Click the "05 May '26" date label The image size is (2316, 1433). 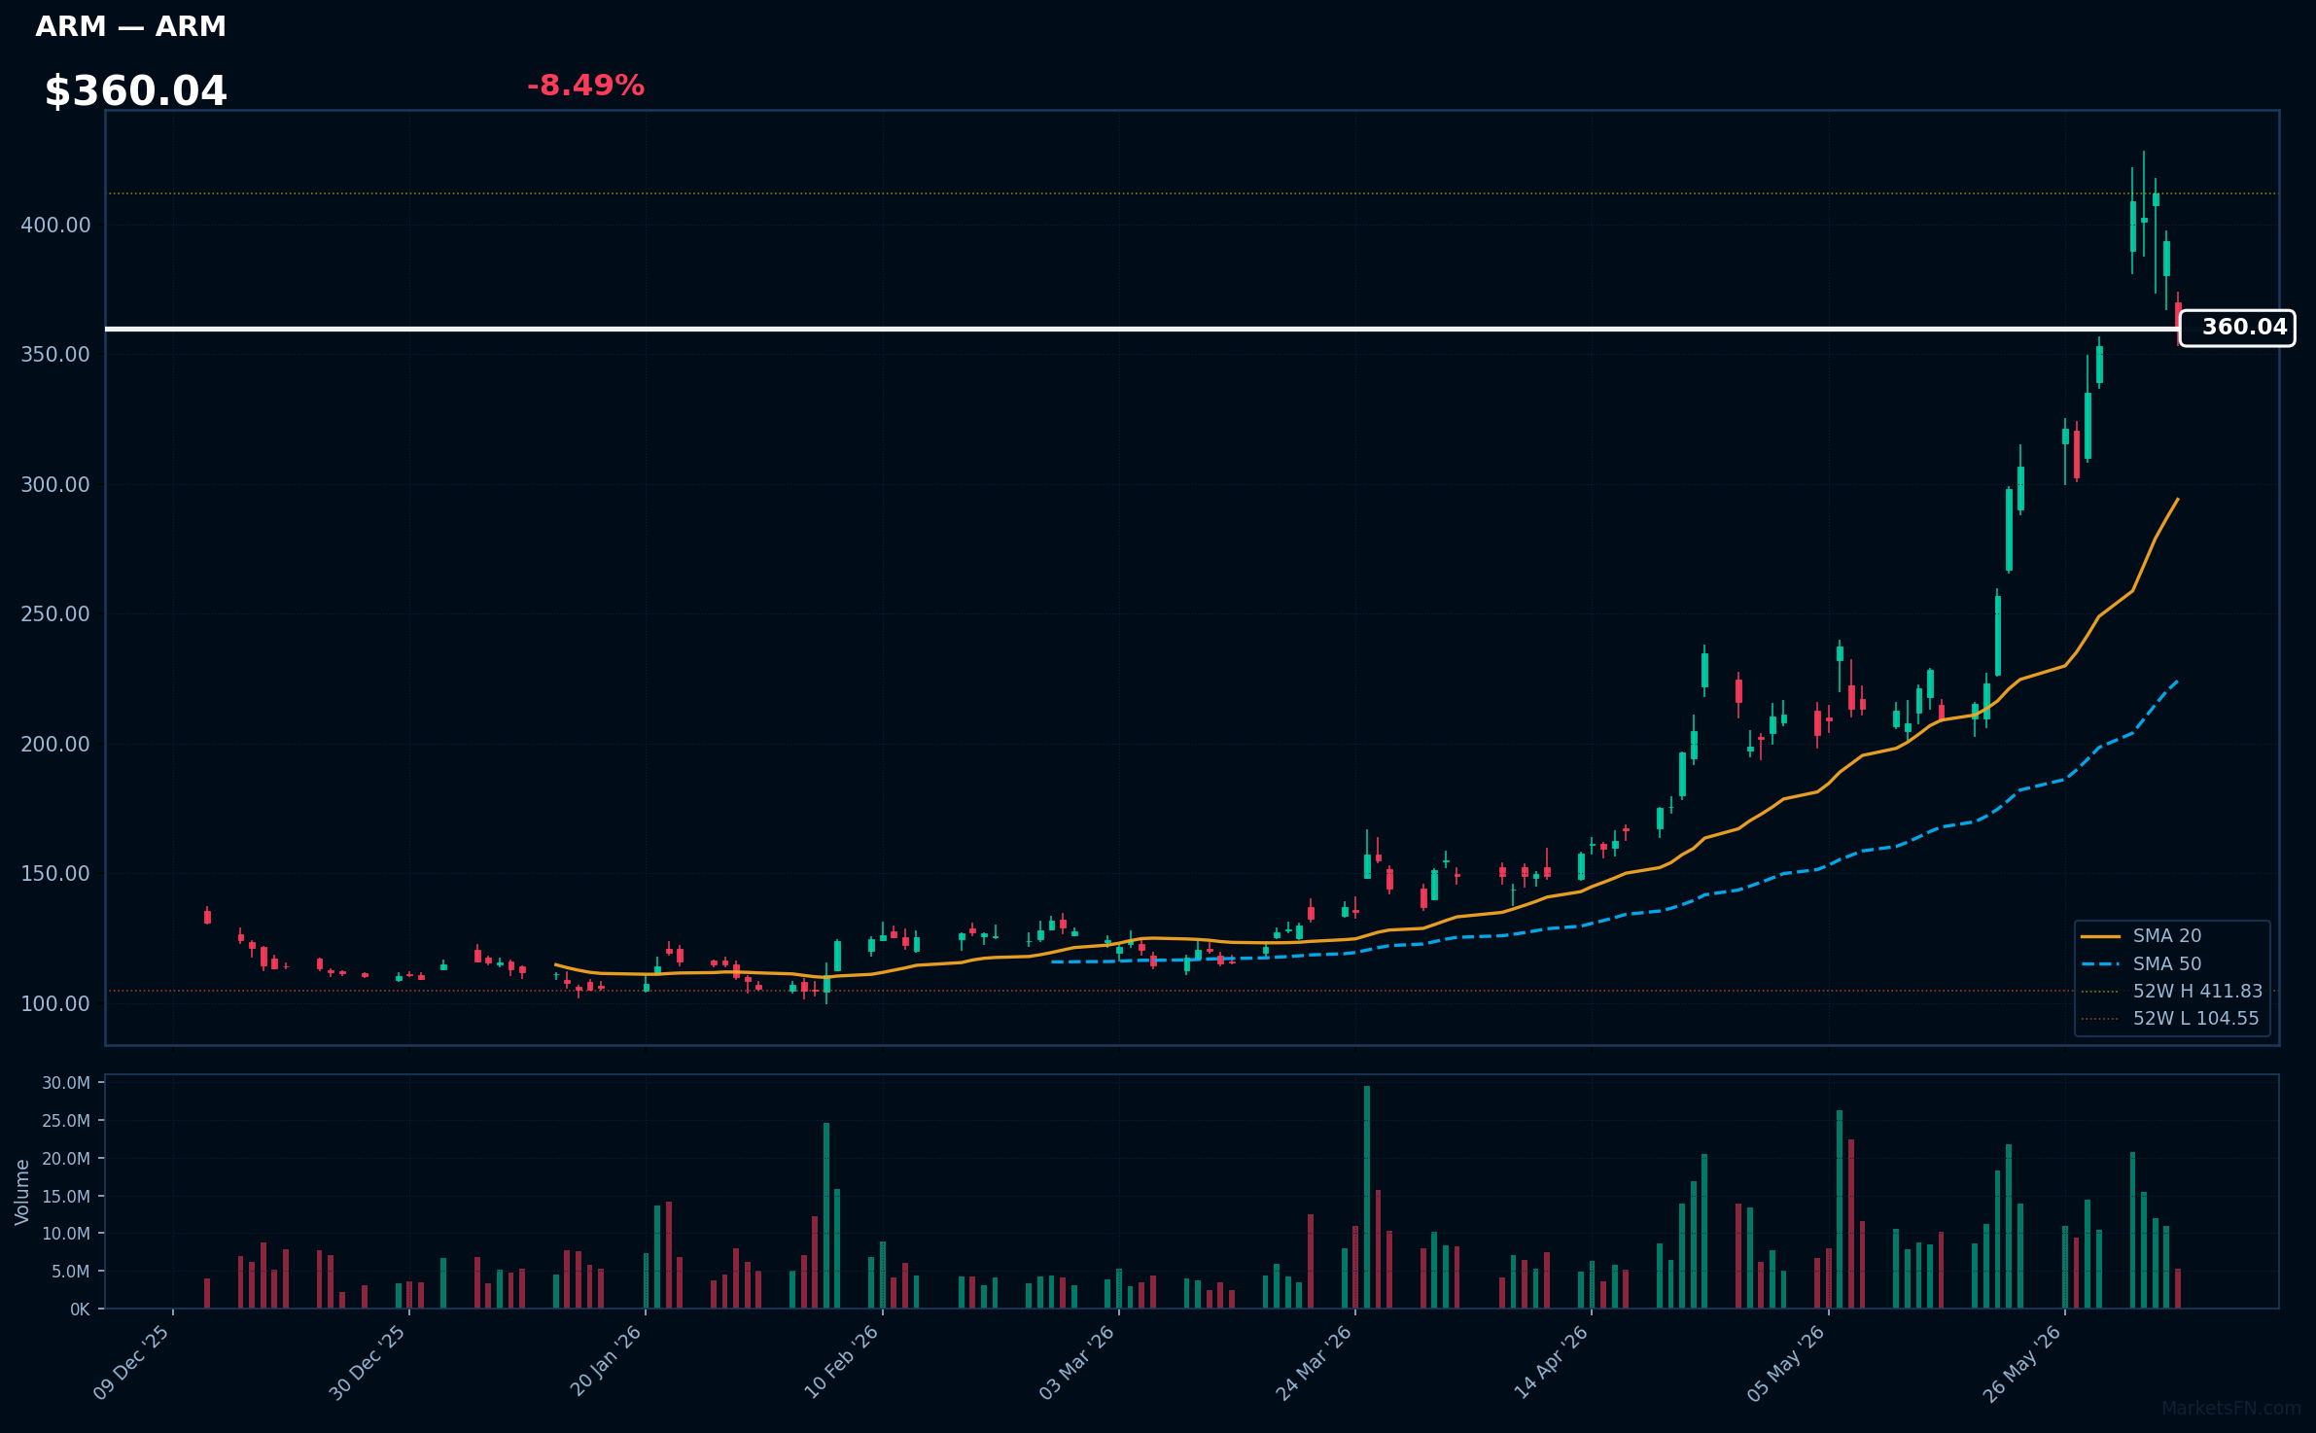point(1788,1362)
